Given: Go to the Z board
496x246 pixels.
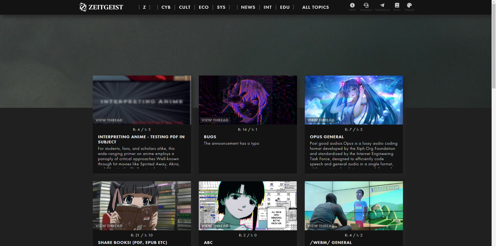Looking at the screenshot, I should (144, 7).
